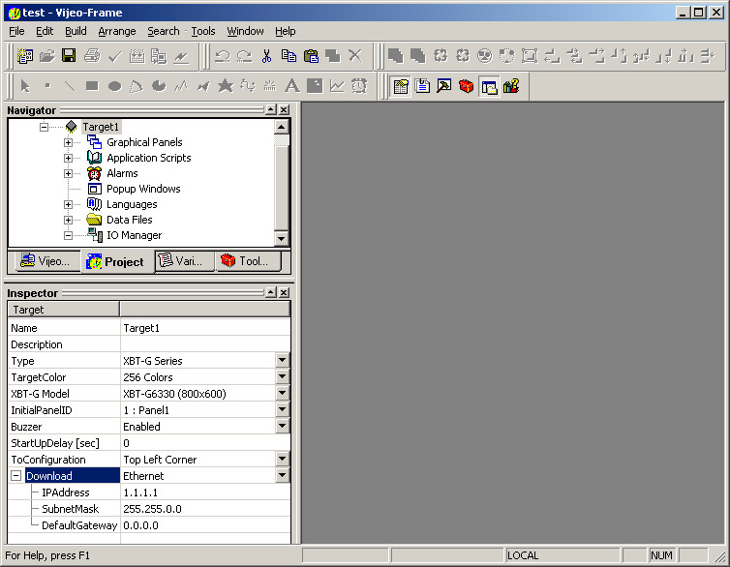Select the Star shape tool
Image resolution: width=730 pixels, height=567 pixels.
[x=226, y=85]
